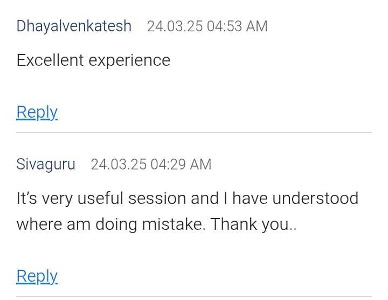The width and height of the screenshot is (388, 300).
Task: Click the divider below Sivaguru's Reply link
Action: (x=194, y=296)
